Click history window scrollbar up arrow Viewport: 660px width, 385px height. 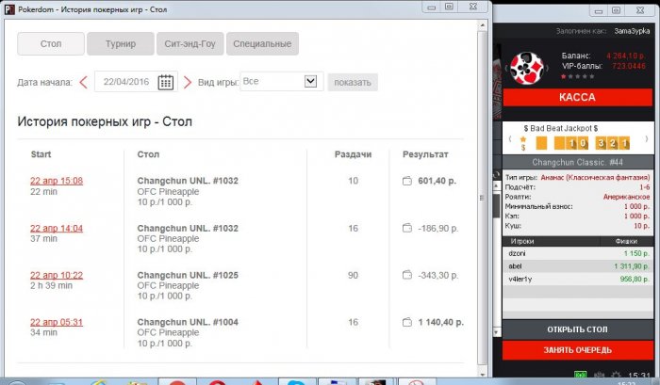pyautogui.click(x=483, y=25)
